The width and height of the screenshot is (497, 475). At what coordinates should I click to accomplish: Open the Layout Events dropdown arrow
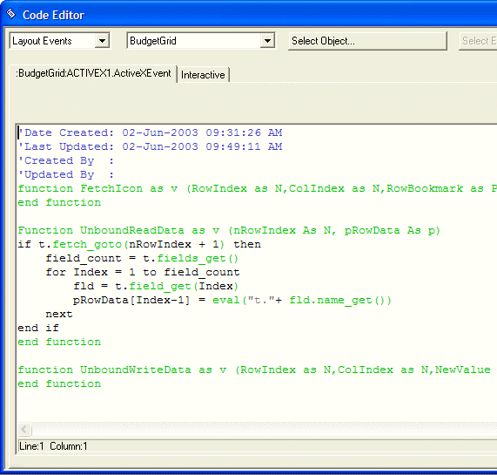[x=102, y=41]
